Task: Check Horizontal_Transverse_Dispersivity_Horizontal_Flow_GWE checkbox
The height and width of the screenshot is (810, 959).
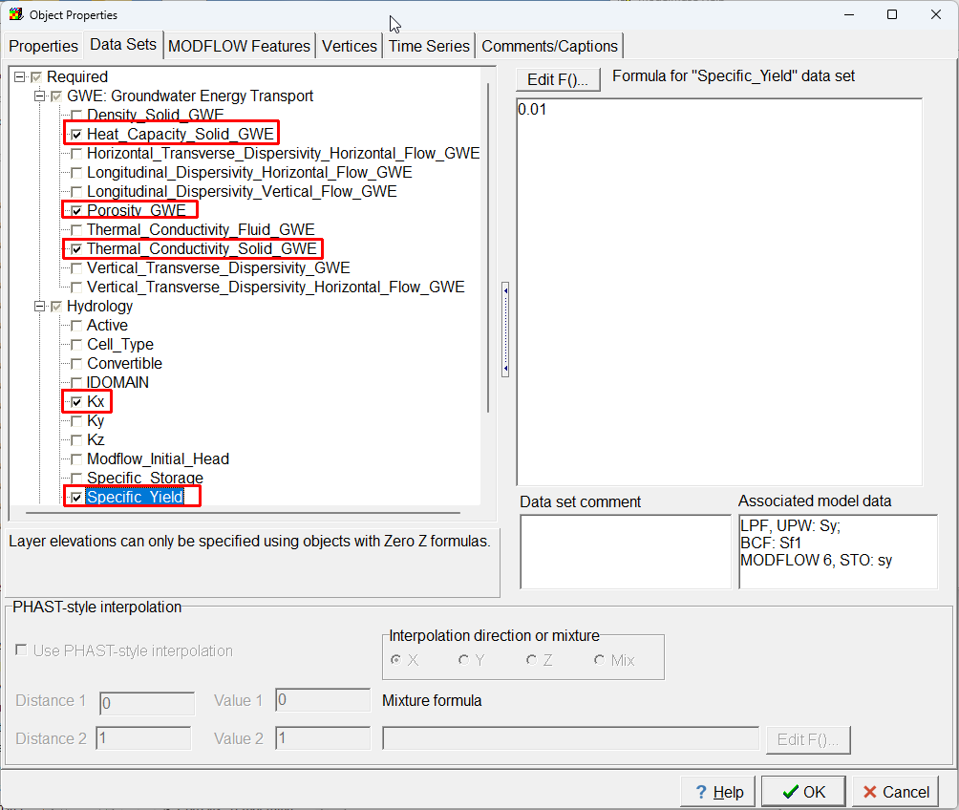Action: pos(76,154)
